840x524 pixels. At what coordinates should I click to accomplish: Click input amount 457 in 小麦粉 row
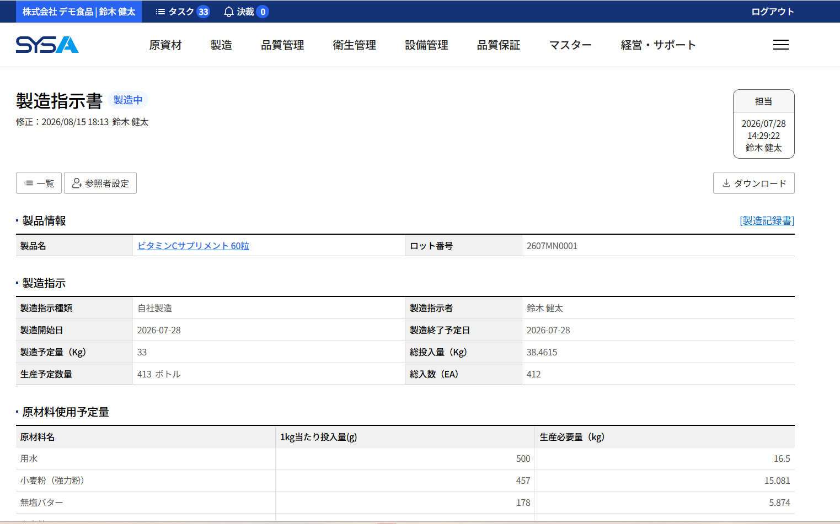coord(523,480)
